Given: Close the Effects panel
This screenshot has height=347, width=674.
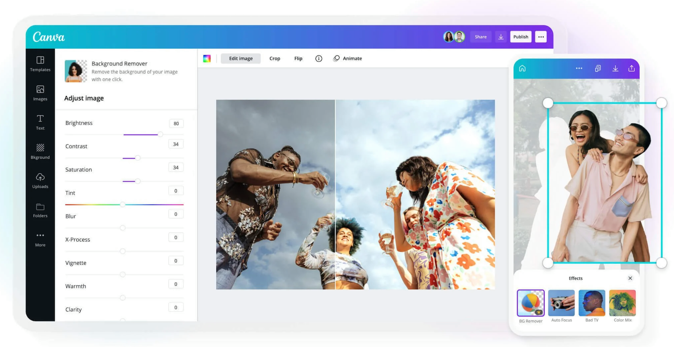Looking at the screenshot, I should pyautogui.click(x=630, y=278).
